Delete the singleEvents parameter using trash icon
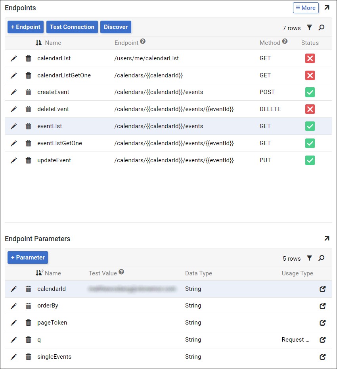Image resolution: width=337 pixels, height=369 pixels. coord(29,357)
